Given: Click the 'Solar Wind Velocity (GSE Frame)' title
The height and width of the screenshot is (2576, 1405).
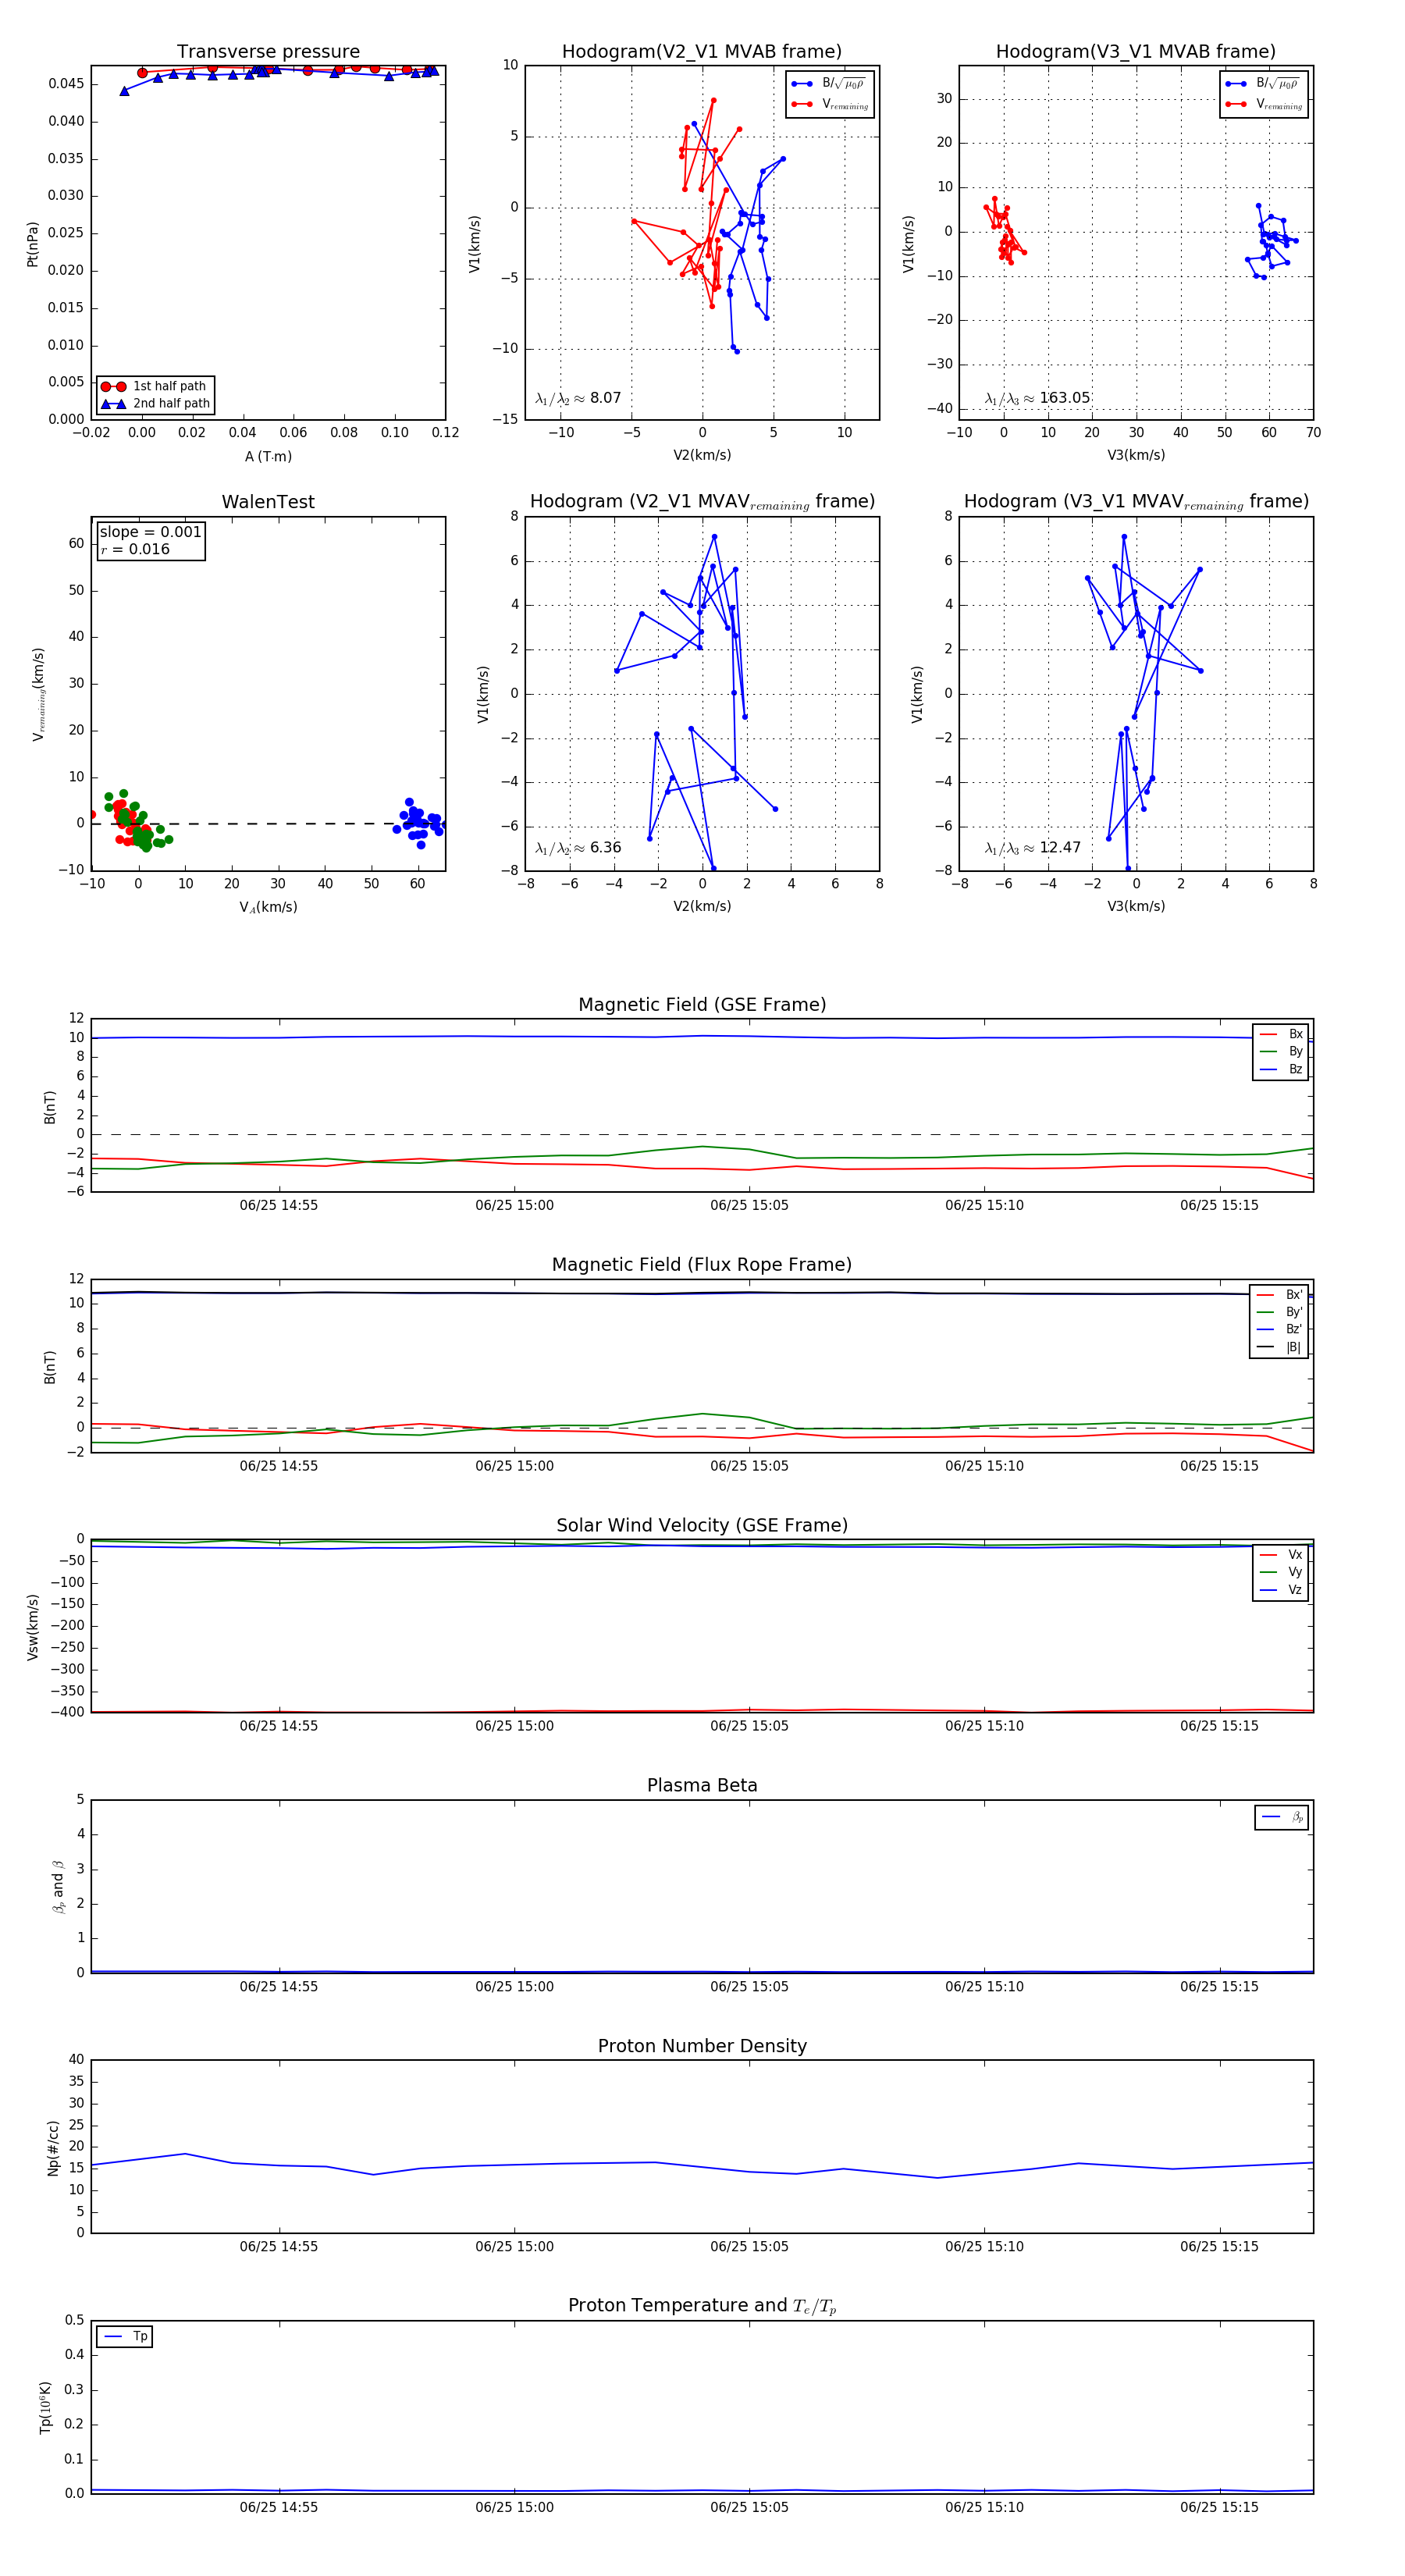Looking at the screenshot, I should (x=702, y=1525).
